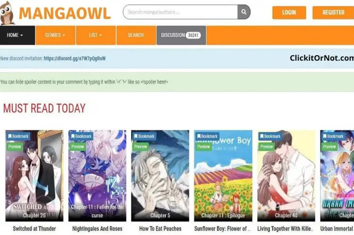Focus the Search manga/authors field
The width and height of the screenshot is (354, 235).
(x=180, y=12)
